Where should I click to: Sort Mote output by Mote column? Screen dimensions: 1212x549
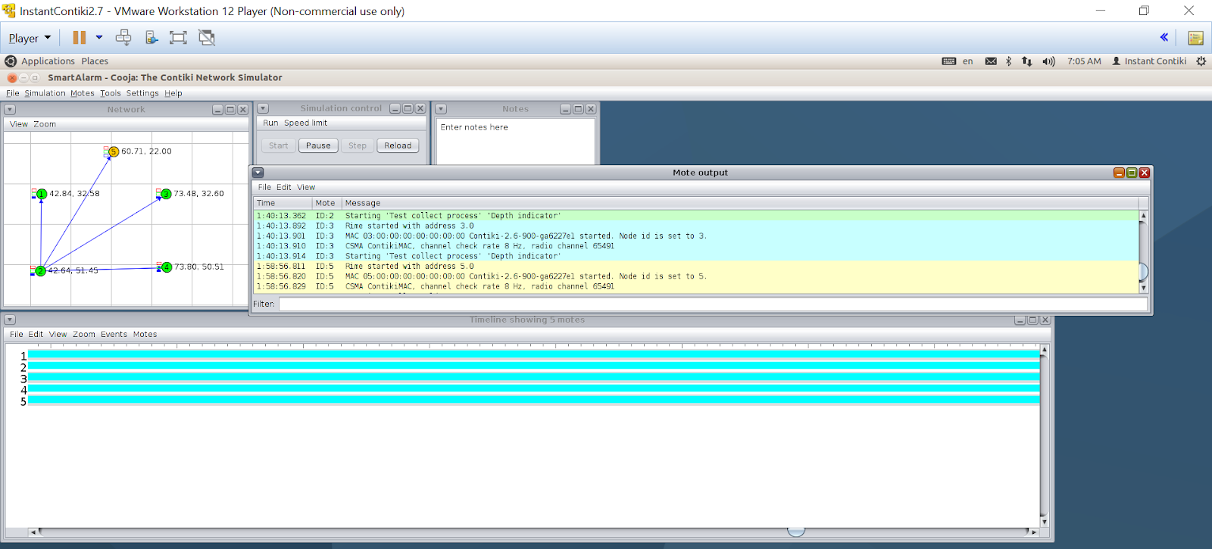(x=327, y=203)
